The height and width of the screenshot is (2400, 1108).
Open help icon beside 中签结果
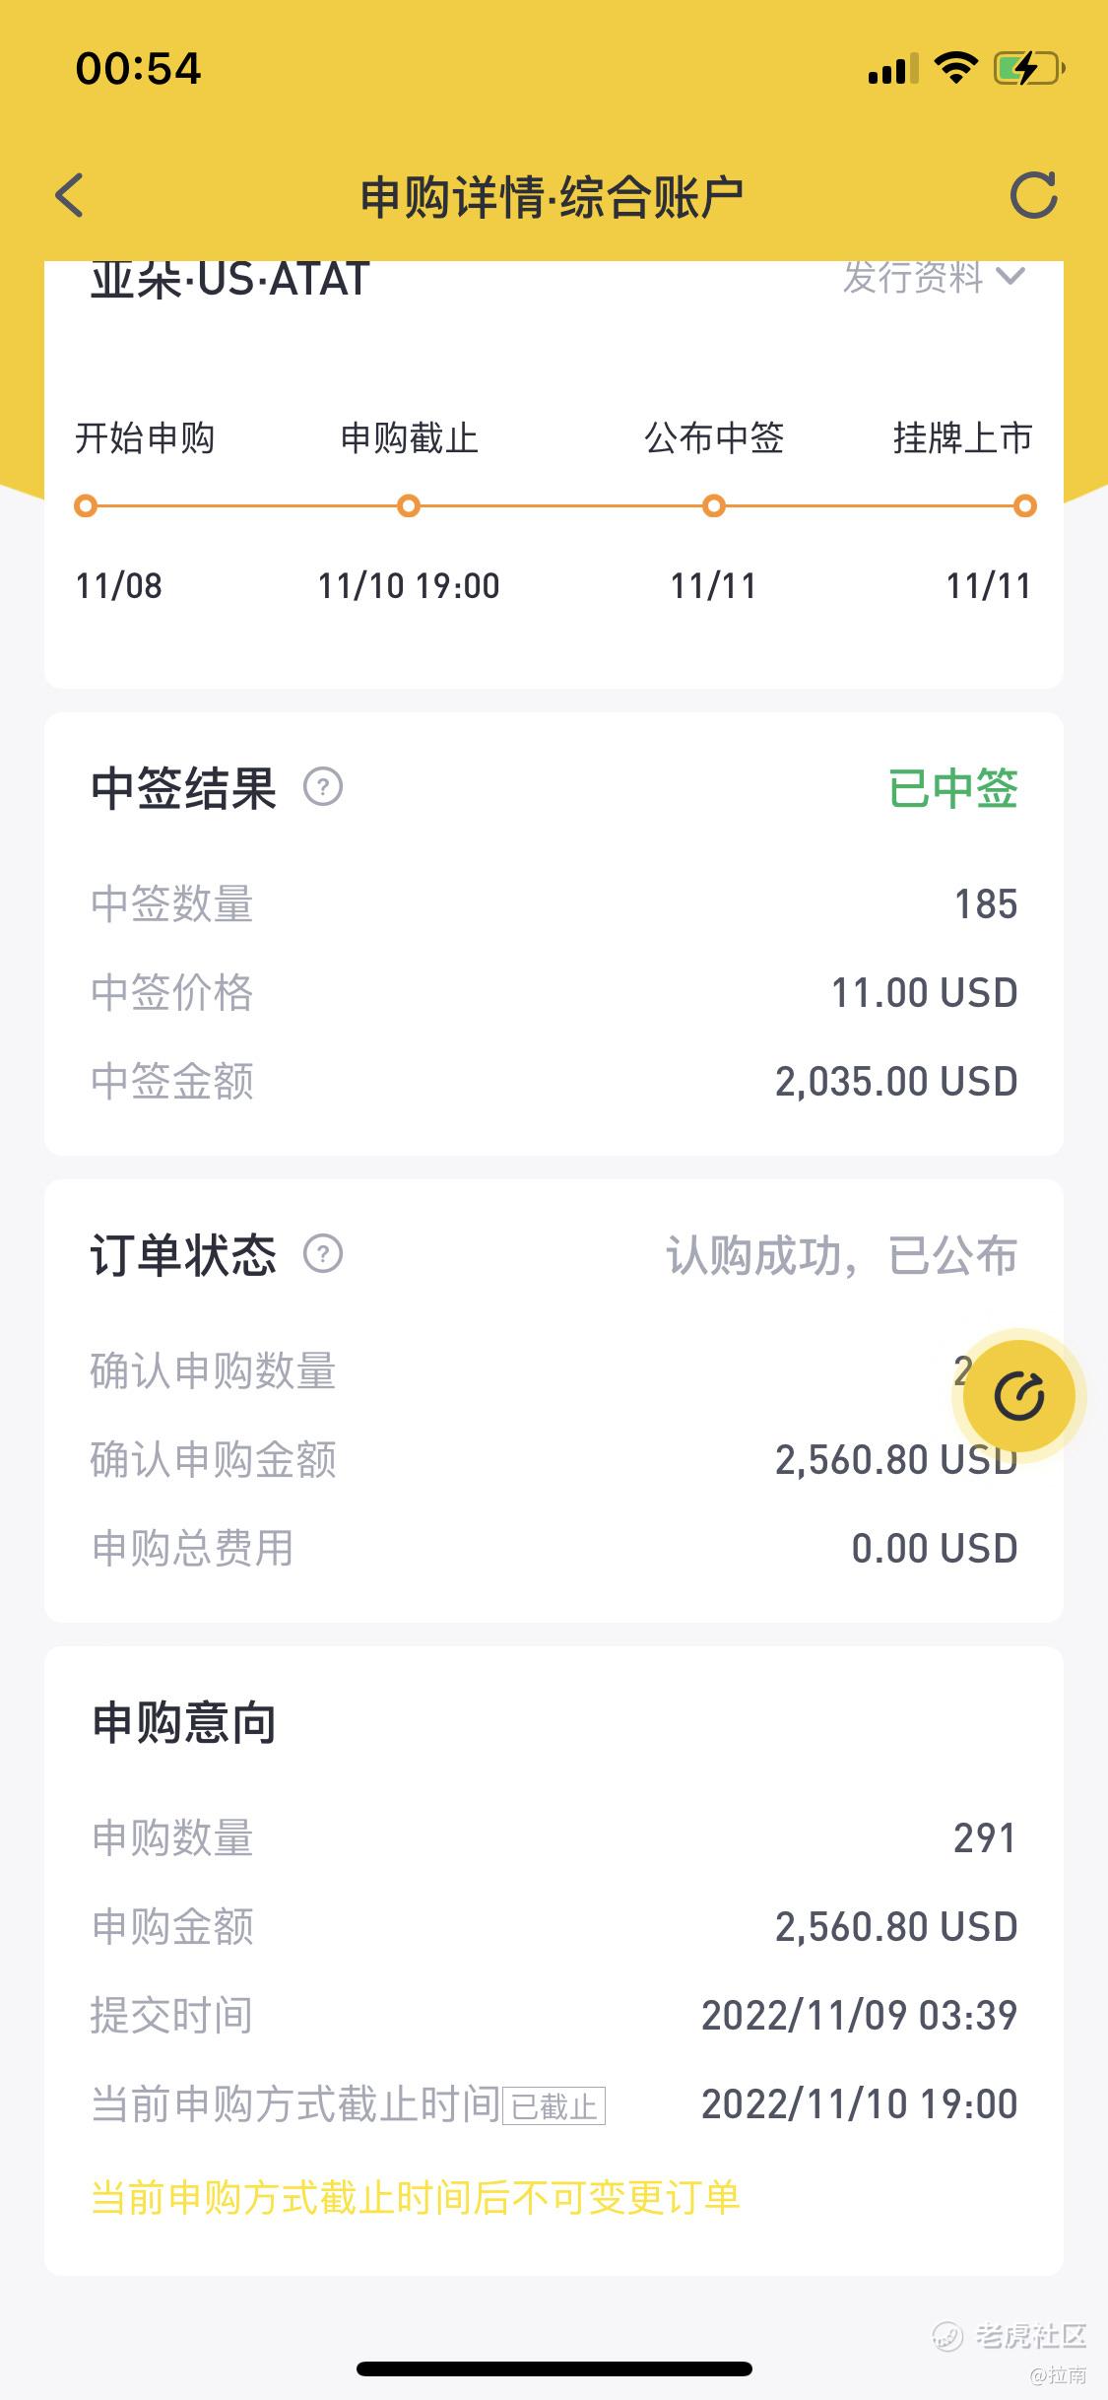(x=323, y=787)
